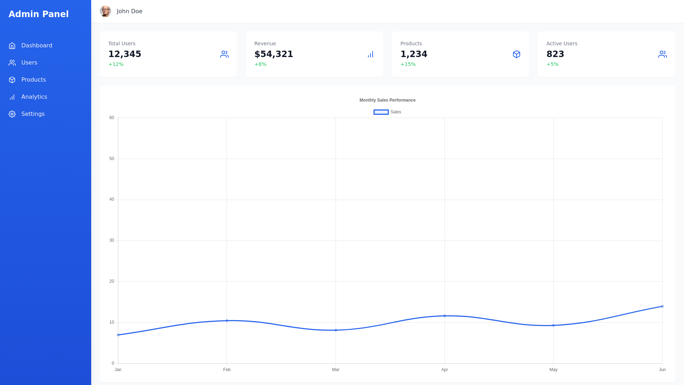
Task: Click the Settings gear icon in sidebar
Action: (12, 114)
